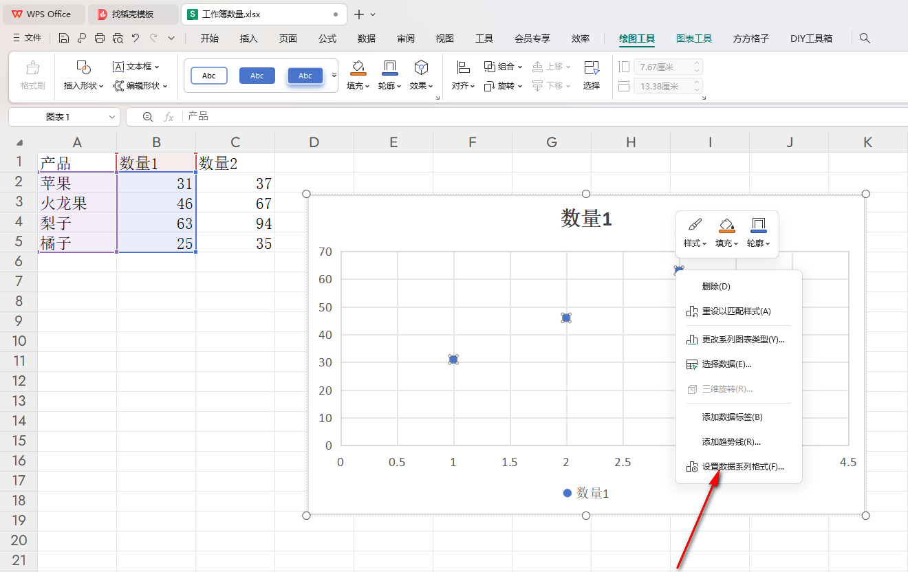This screenshot has width=908, height=572.
Task: Click the 旋转 rotate icon
Action: click(490, 86)
